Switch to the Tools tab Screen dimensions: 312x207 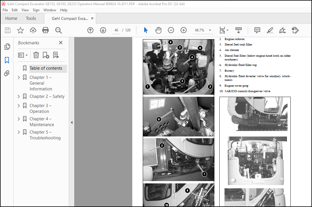tap(31, 18)
